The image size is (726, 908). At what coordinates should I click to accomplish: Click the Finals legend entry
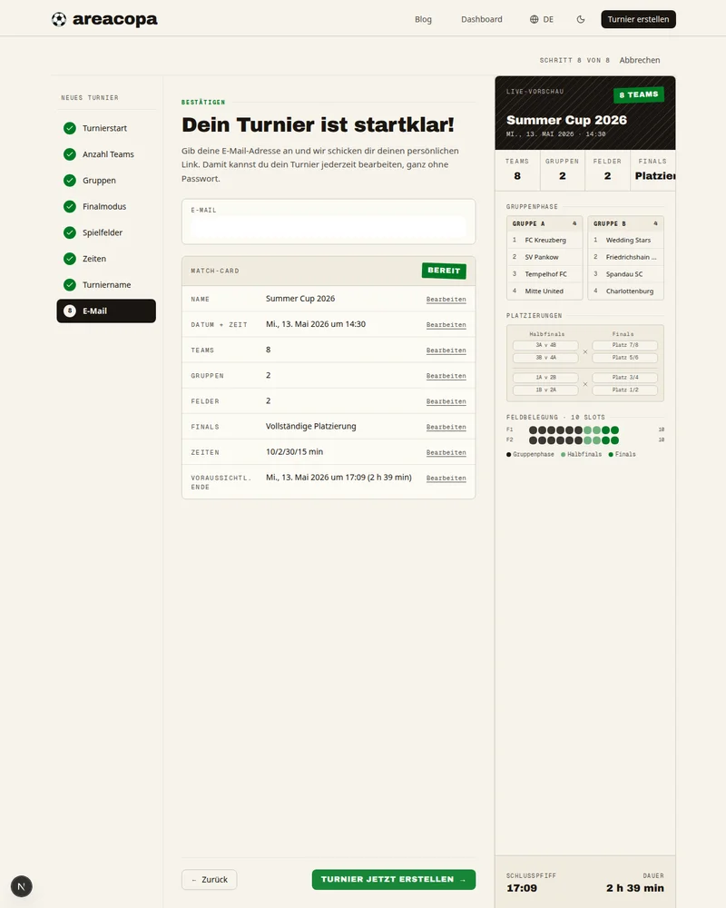click(x=622, y=455)
